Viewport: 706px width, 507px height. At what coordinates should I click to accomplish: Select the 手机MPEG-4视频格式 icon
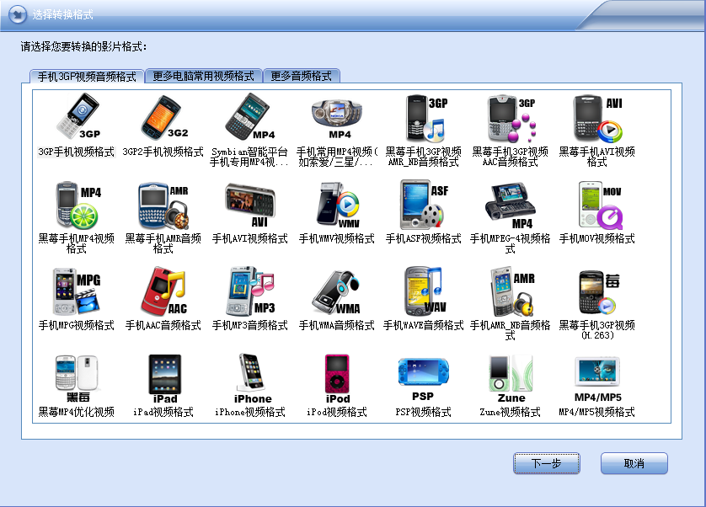pos(511,205)
